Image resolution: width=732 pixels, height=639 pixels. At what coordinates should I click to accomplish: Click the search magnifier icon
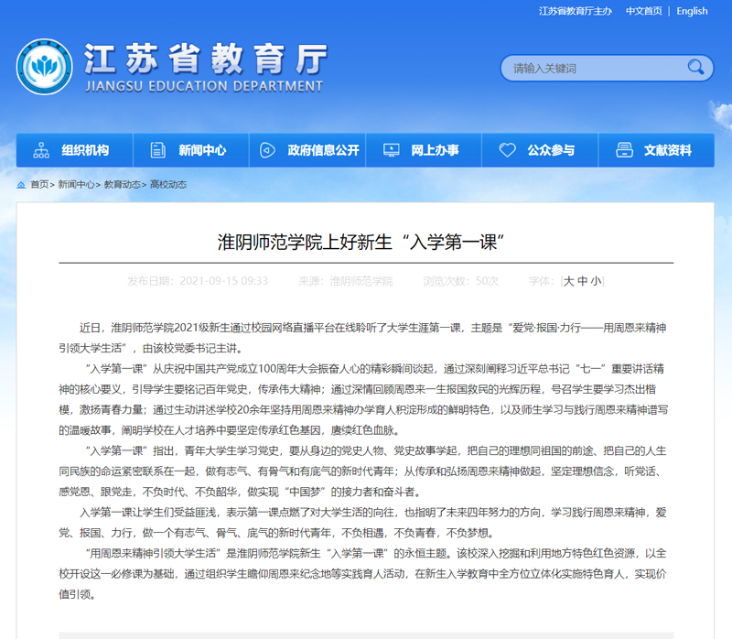click(695, 67)
